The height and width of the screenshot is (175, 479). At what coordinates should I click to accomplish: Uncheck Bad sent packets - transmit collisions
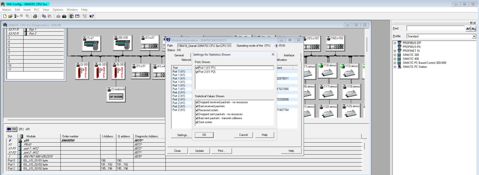coord(197,118)
